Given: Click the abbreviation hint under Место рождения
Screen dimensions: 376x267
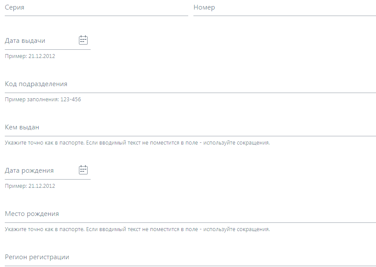Looking at the screenshot, I should point(137,229).
